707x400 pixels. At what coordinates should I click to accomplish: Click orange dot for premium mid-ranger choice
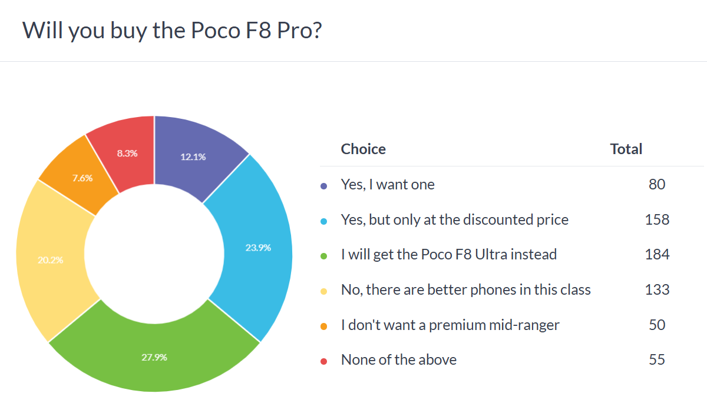coord(323,325)
